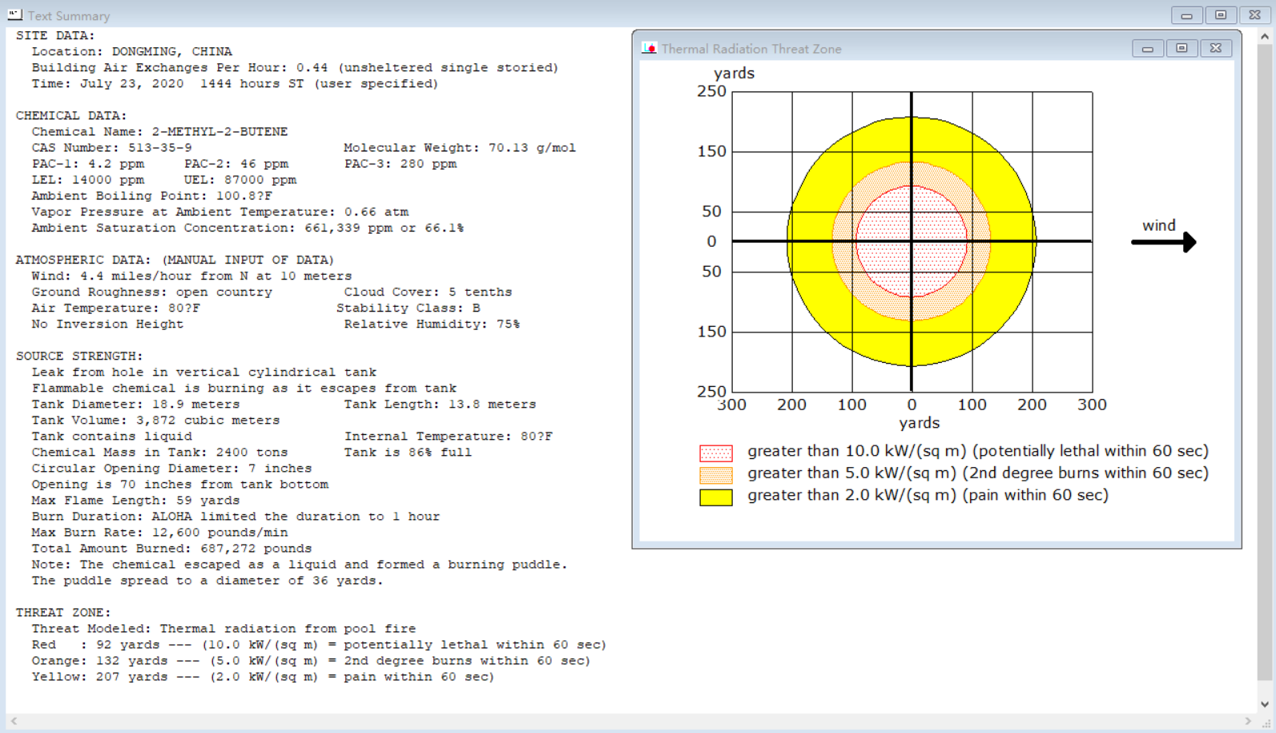Click the orange 5.0 kW legend swatch
The width and height of the screenshot is (1276, 733).
tap(716, 475)
